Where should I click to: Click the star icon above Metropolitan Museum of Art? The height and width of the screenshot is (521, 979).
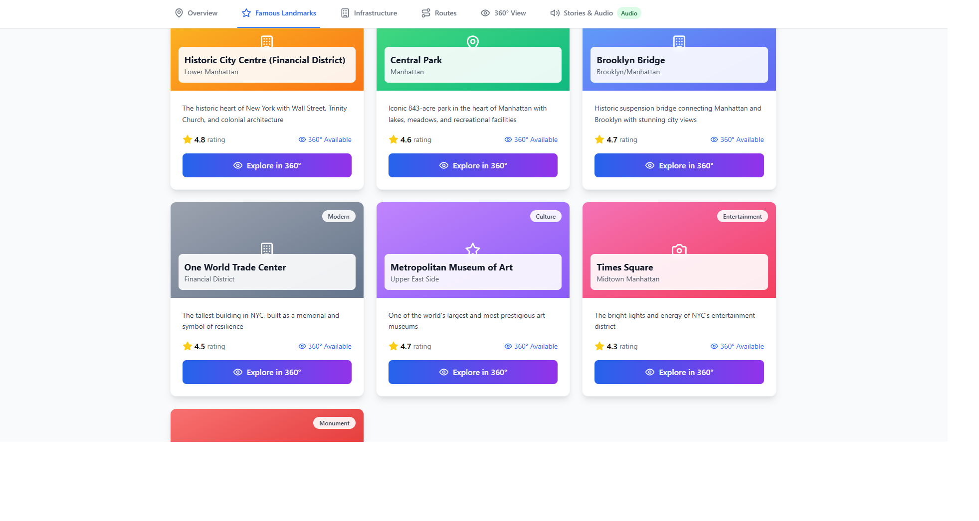tap(473, 249)
